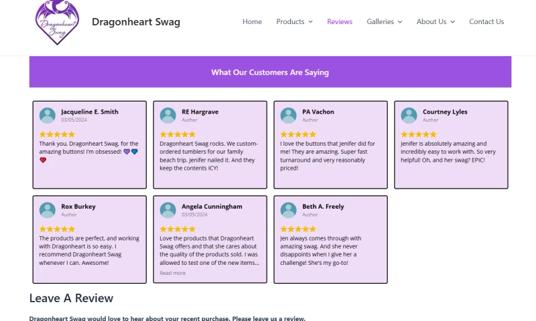Click the star rating on Courtney Lyles's review
536x321 pixels.
[x=419, y=134]
